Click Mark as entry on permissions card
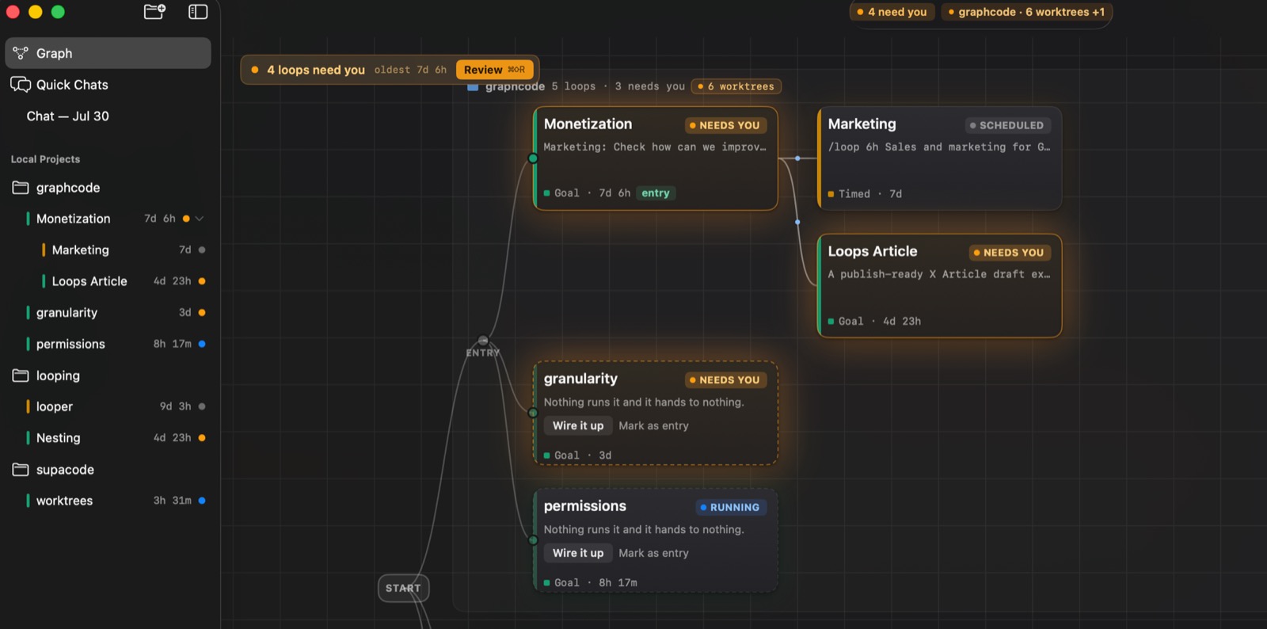1267x629 pixels. 653,553
